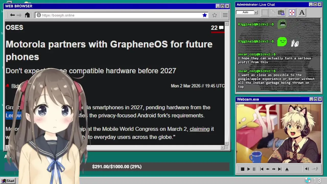Click the taskbar clock showing 13
The image size is (327, 184).
coord(317,180)
